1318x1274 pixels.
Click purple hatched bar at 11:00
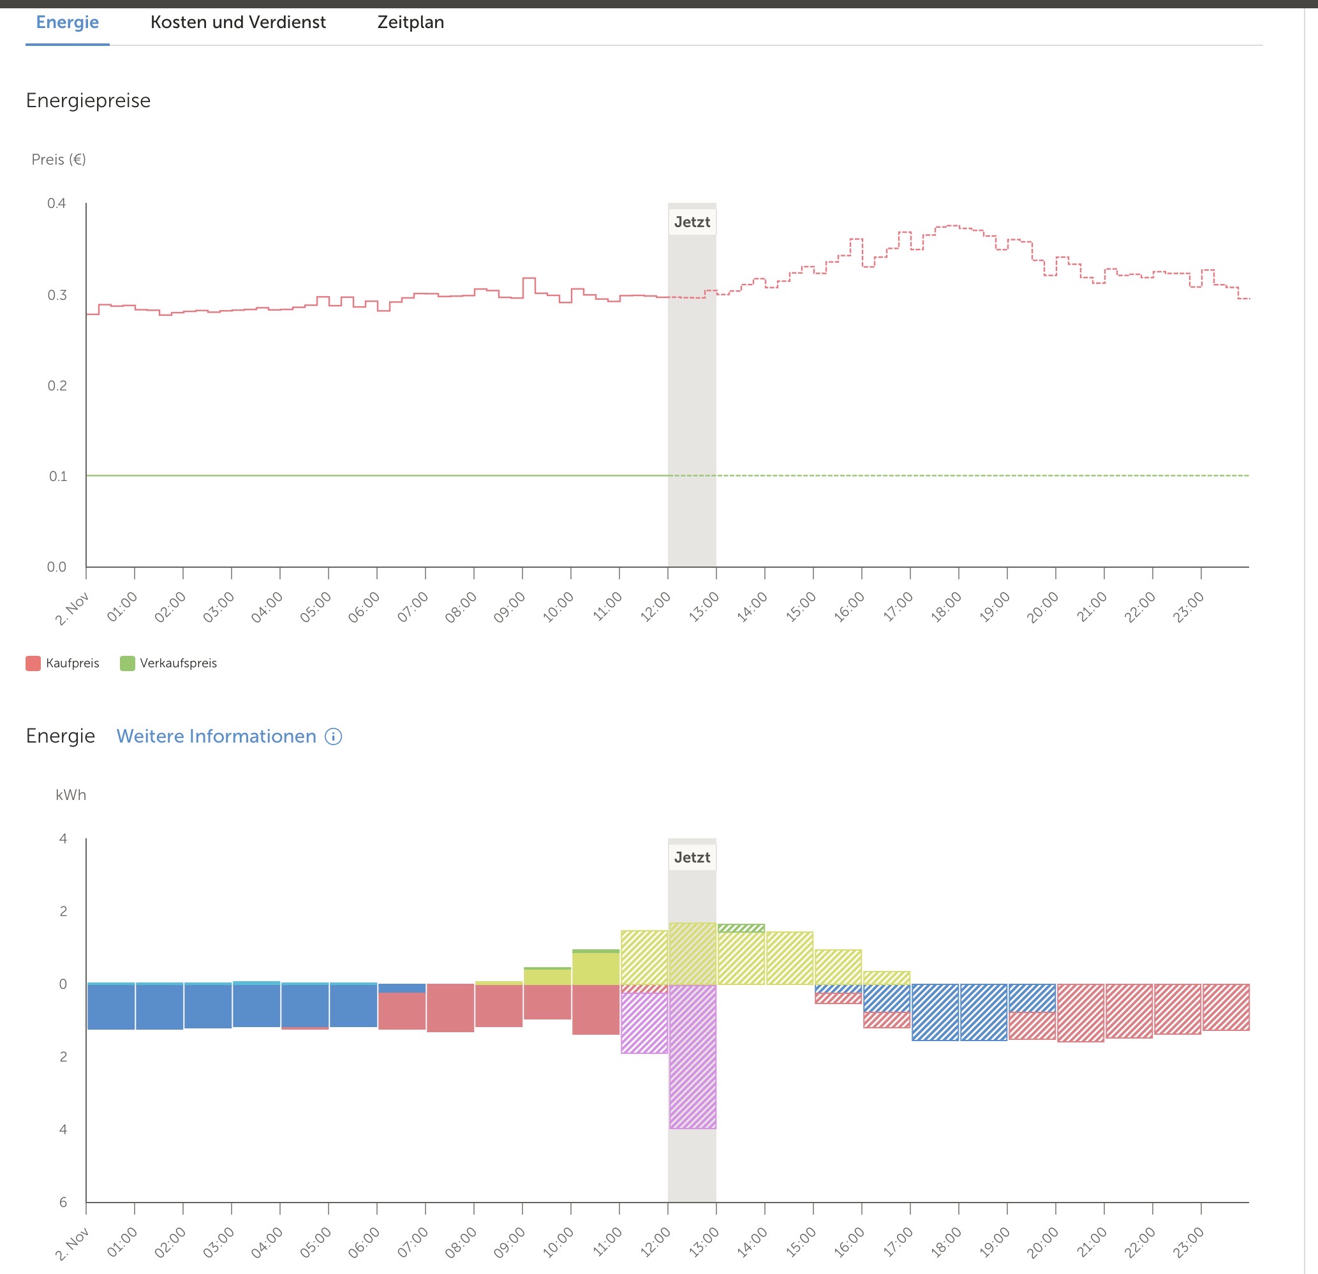tap(644, 1022)
